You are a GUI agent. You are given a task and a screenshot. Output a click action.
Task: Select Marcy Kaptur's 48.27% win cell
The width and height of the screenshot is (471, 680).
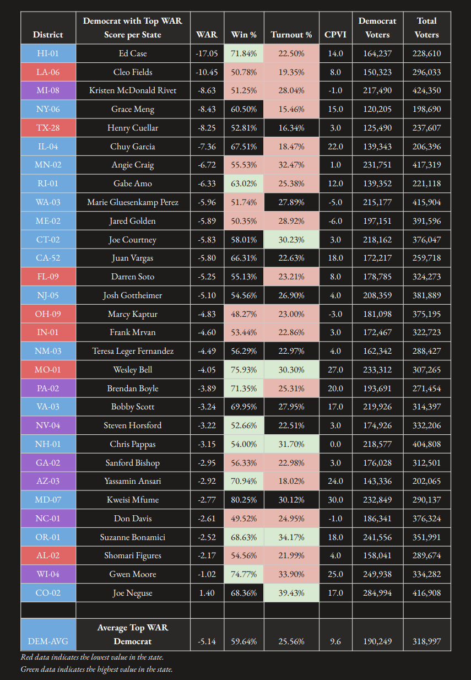[x=243, y=314]
